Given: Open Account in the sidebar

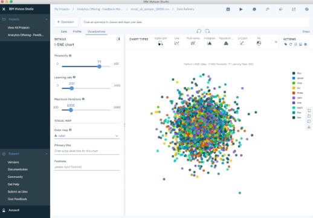Looking at the screenshot, I should click(x=14, y=210).
